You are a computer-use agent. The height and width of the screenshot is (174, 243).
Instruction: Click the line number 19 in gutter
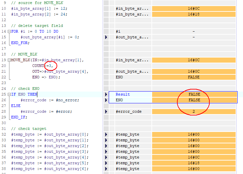pyautogui.click(x=4, y=60)
